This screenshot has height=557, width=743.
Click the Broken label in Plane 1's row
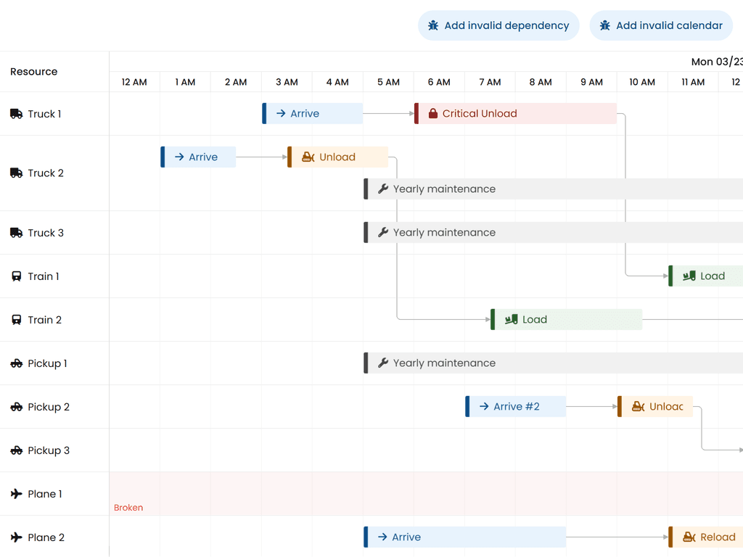(x=128, y=508)
